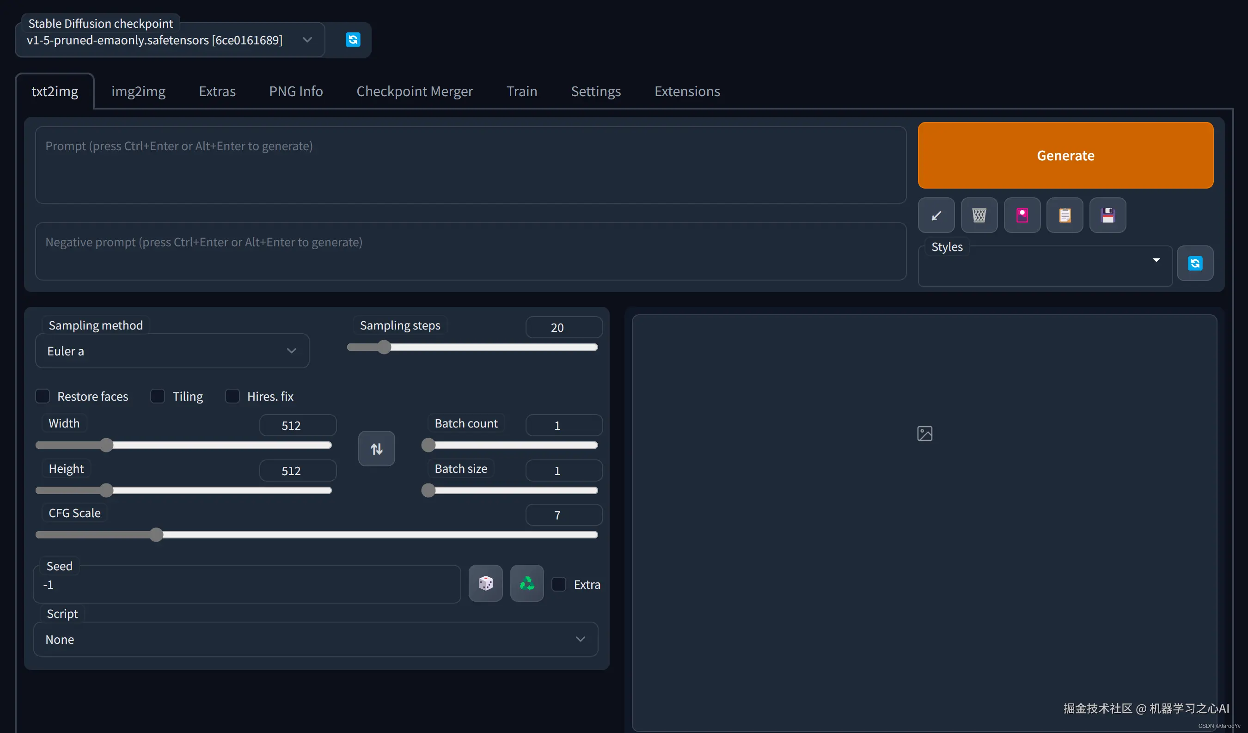
Task: Toggle the Hires. fix checkbox
Action: coord(232,396)
